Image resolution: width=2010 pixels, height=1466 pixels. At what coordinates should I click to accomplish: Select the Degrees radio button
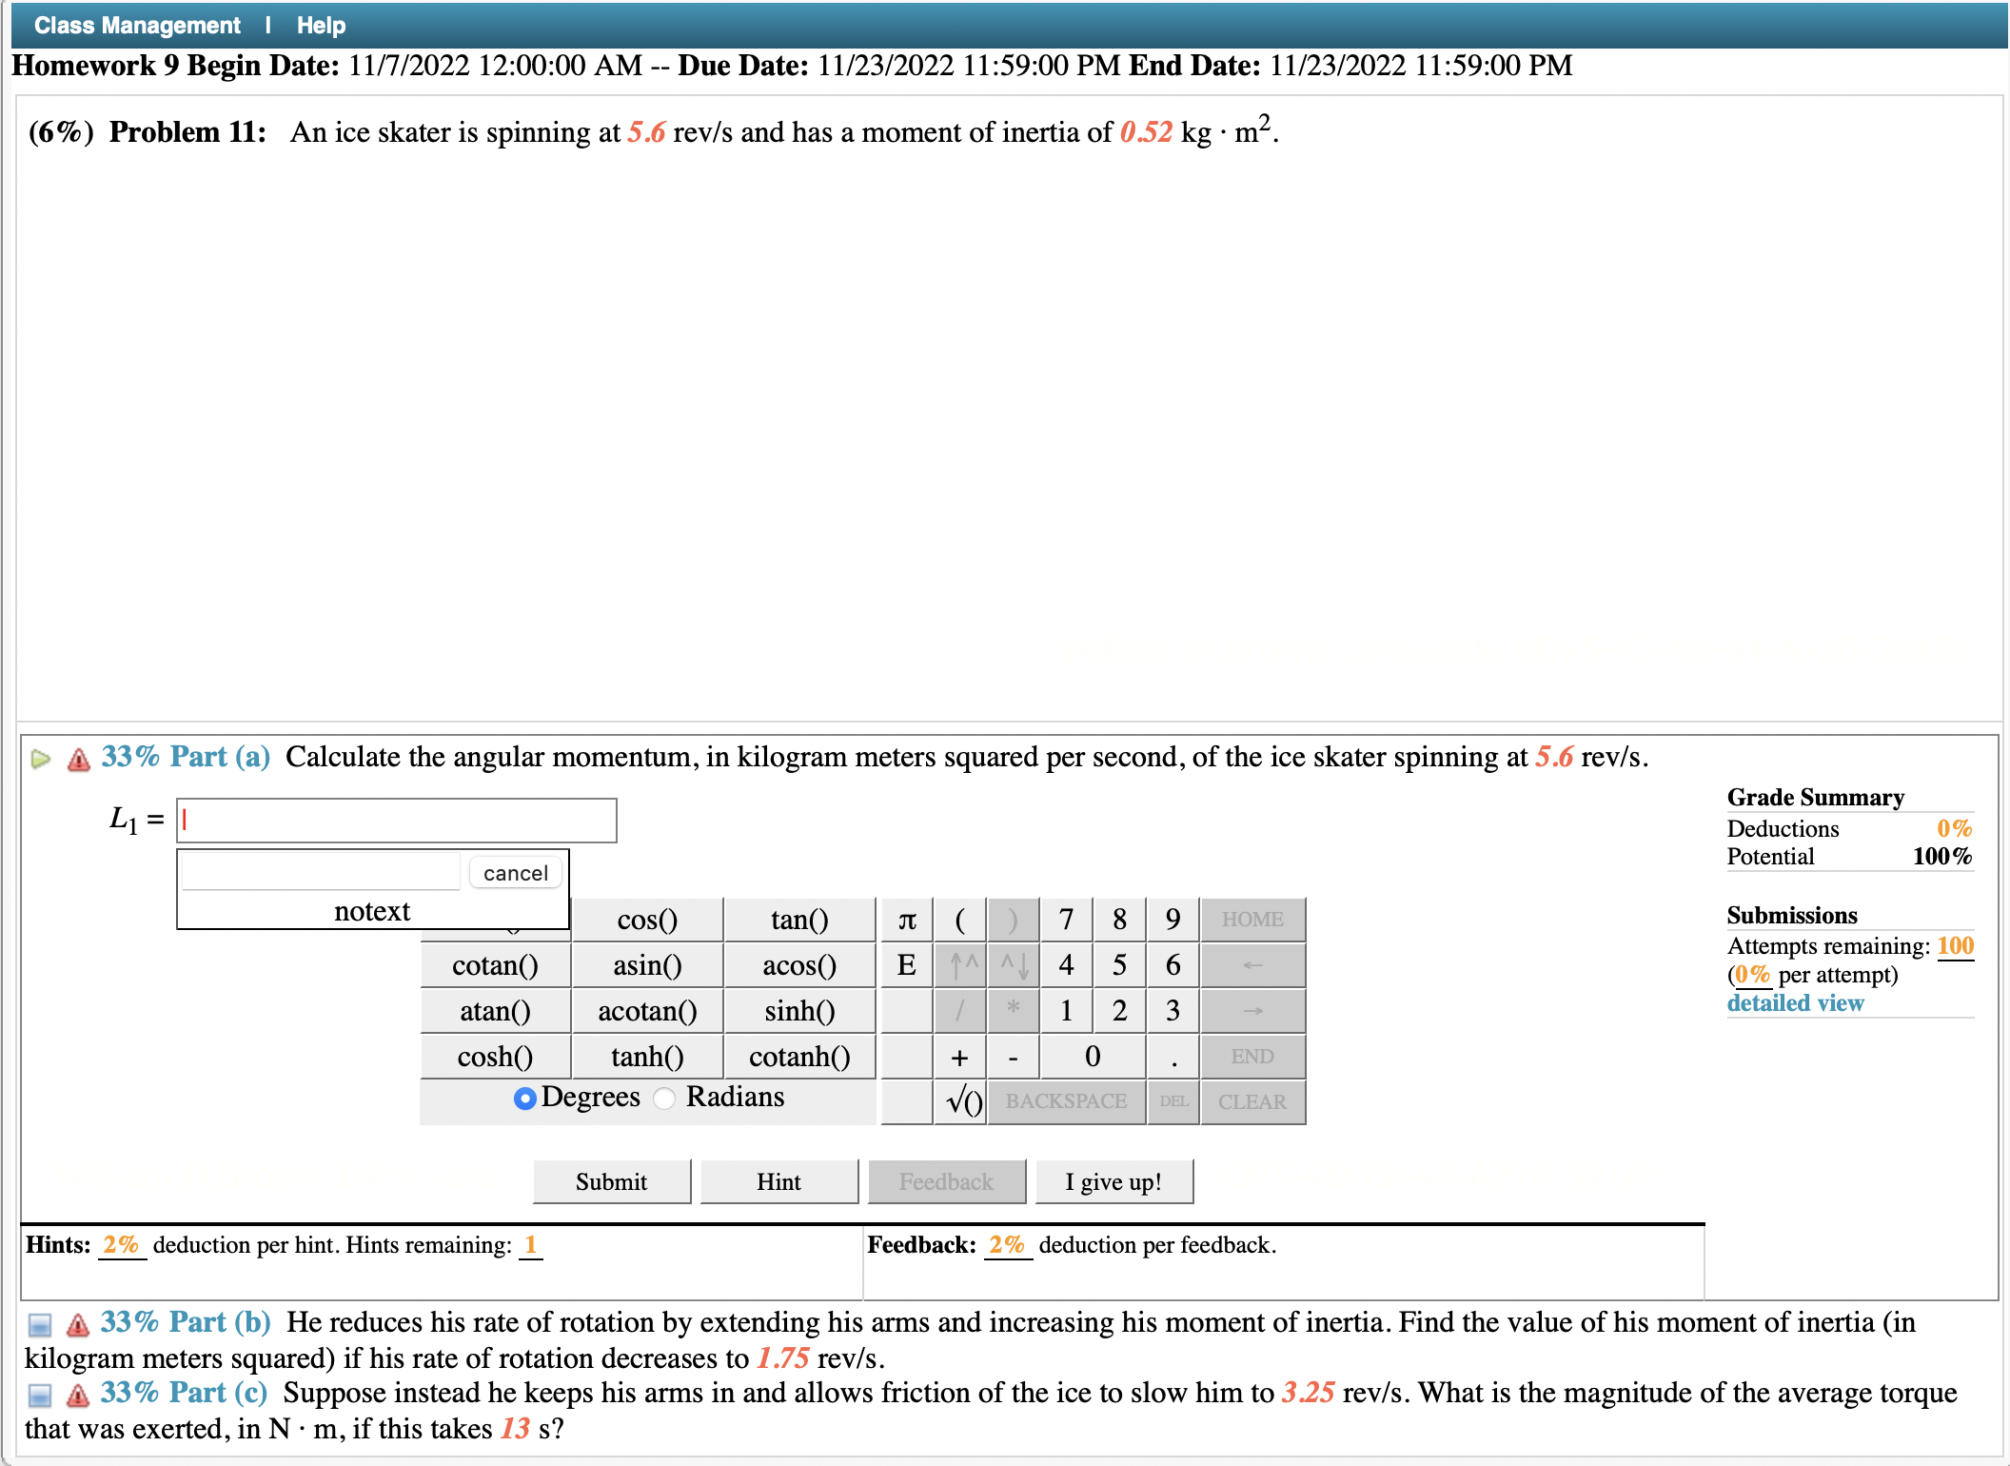(523, 1098)
